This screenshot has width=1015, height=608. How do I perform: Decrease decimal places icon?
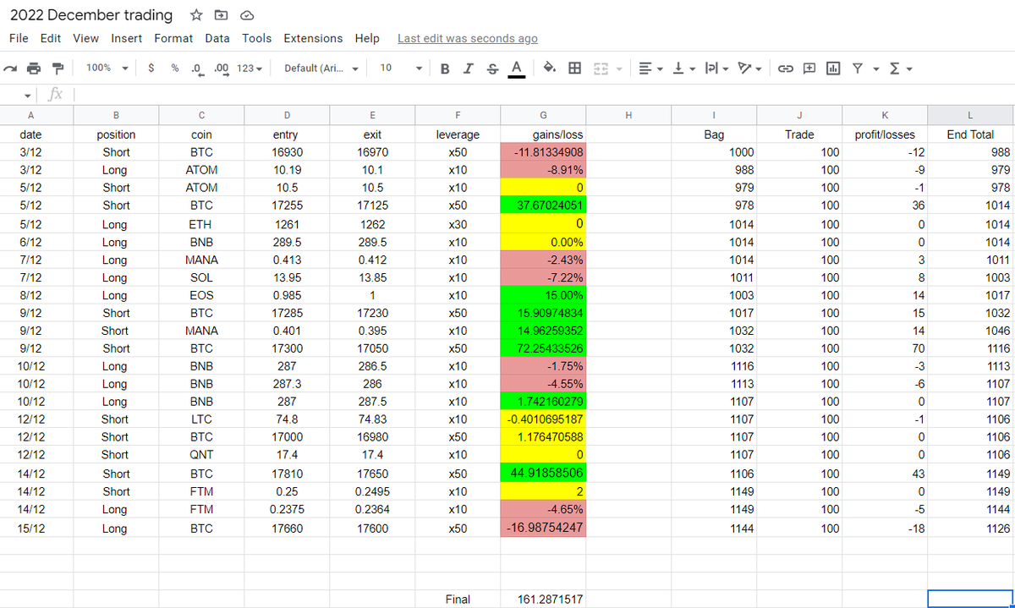[x=197, y=68]
